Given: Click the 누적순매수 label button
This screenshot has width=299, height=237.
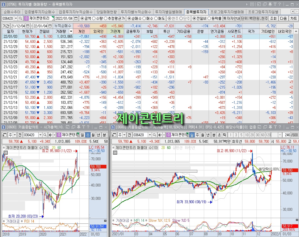Looking at the screenshot, I should coord(63,26).
